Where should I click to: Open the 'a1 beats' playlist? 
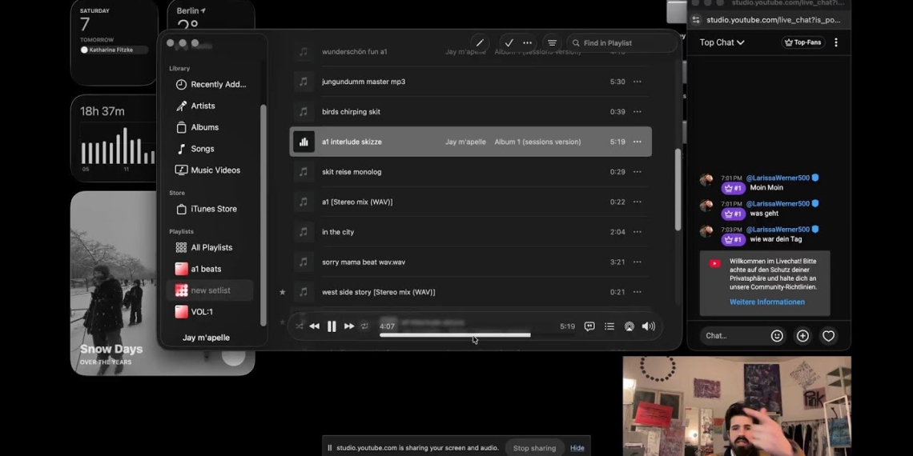tap(206, 269)
